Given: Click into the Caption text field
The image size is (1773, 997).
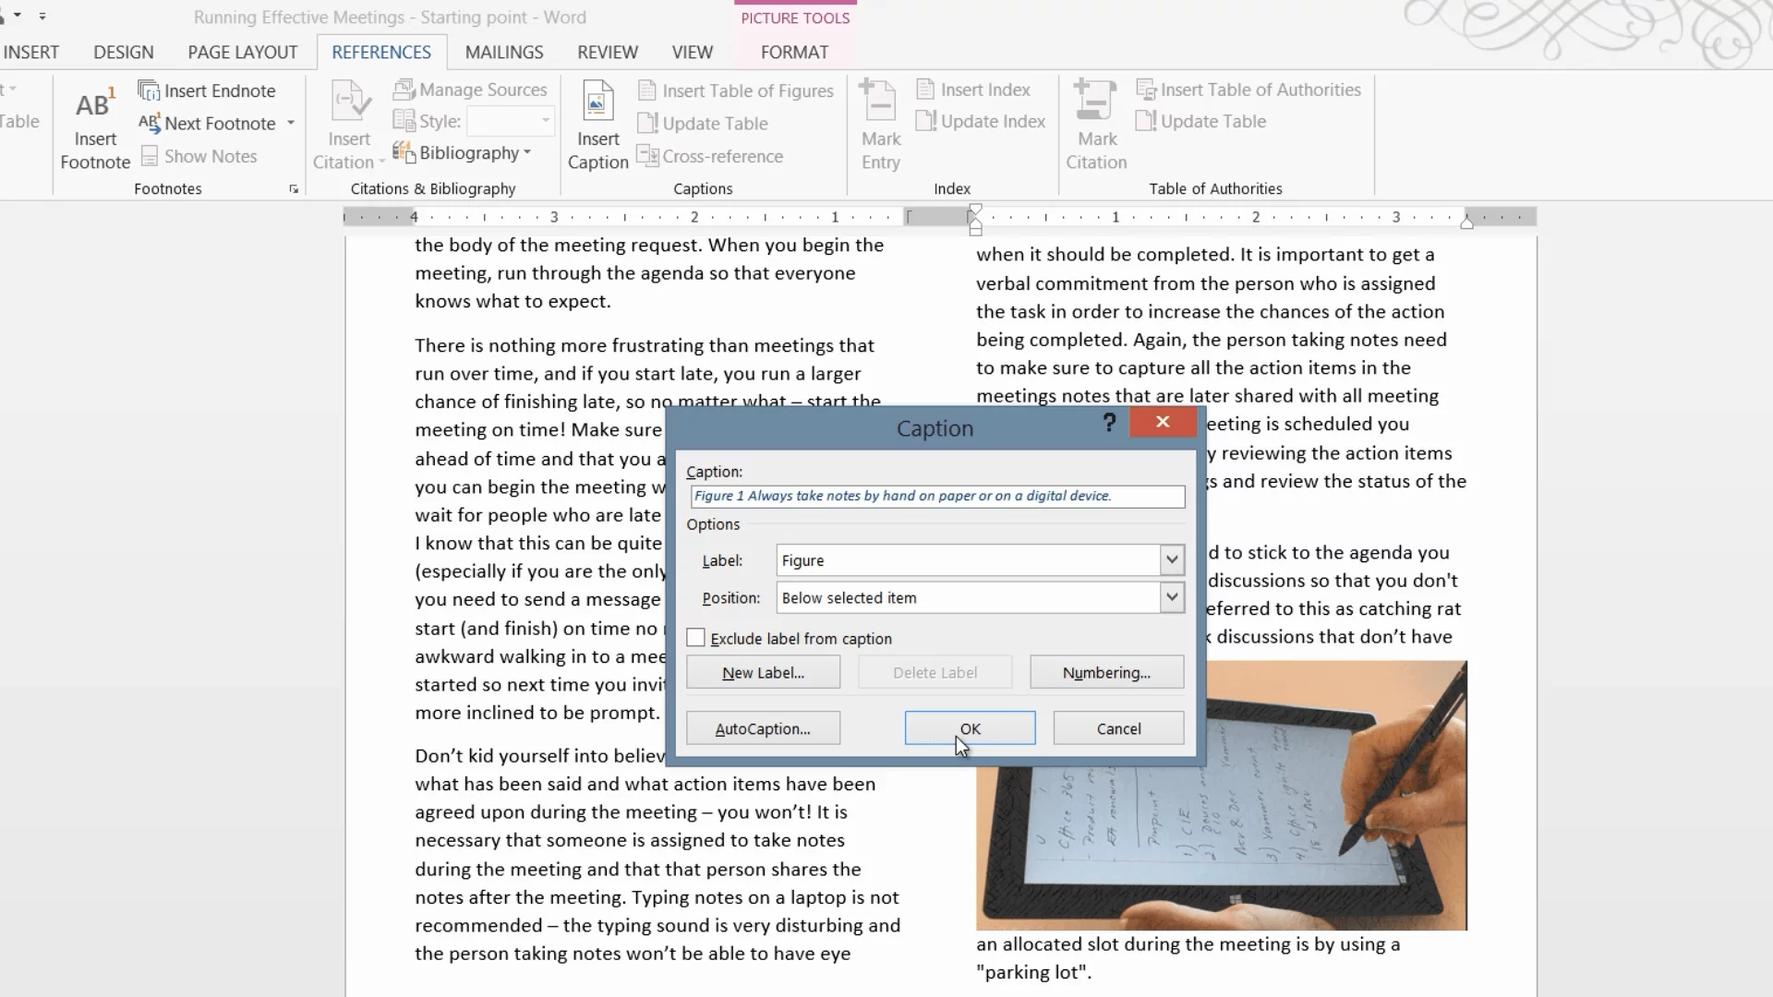Looking at the screenshot, I should tap(937, 497).
